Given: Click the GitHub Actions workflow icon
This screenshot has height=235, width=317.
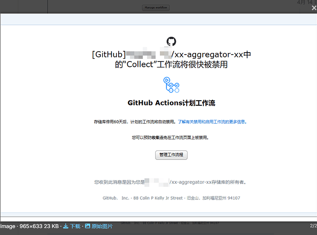Looking at the screenshot, I should pyautogui.click(x=171, y=85).
